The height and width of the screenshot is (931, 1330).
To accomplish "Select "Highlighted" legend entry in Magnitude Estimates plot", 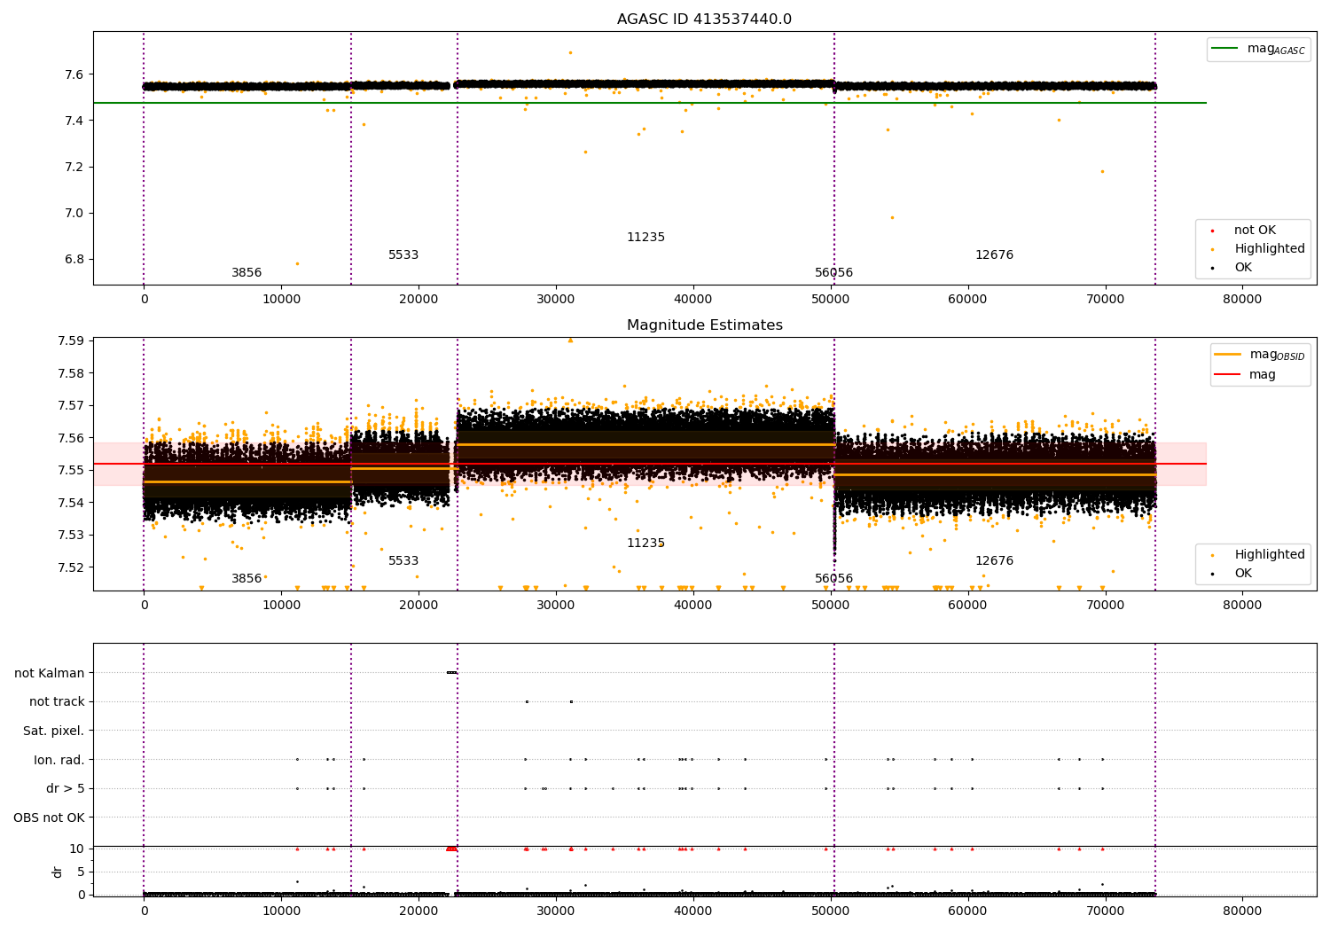I will [1269, 555].
